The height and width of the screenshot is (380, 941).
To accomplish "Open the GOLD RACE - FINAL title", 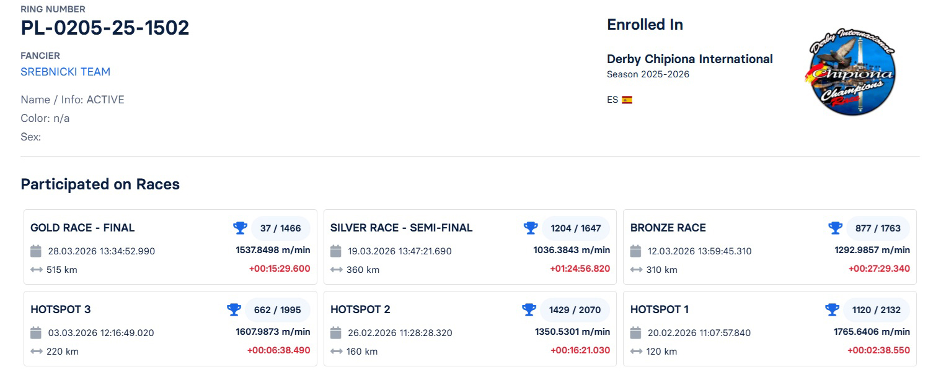I will coord(82,228).
